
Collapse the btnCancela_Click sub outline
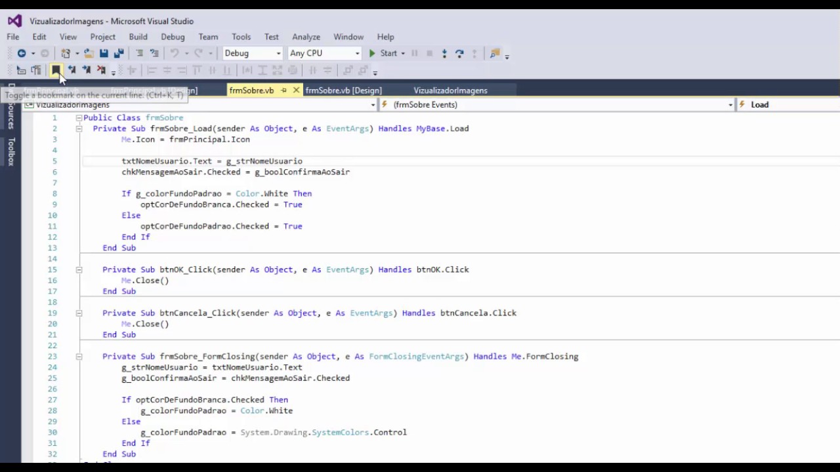(79, 313)
